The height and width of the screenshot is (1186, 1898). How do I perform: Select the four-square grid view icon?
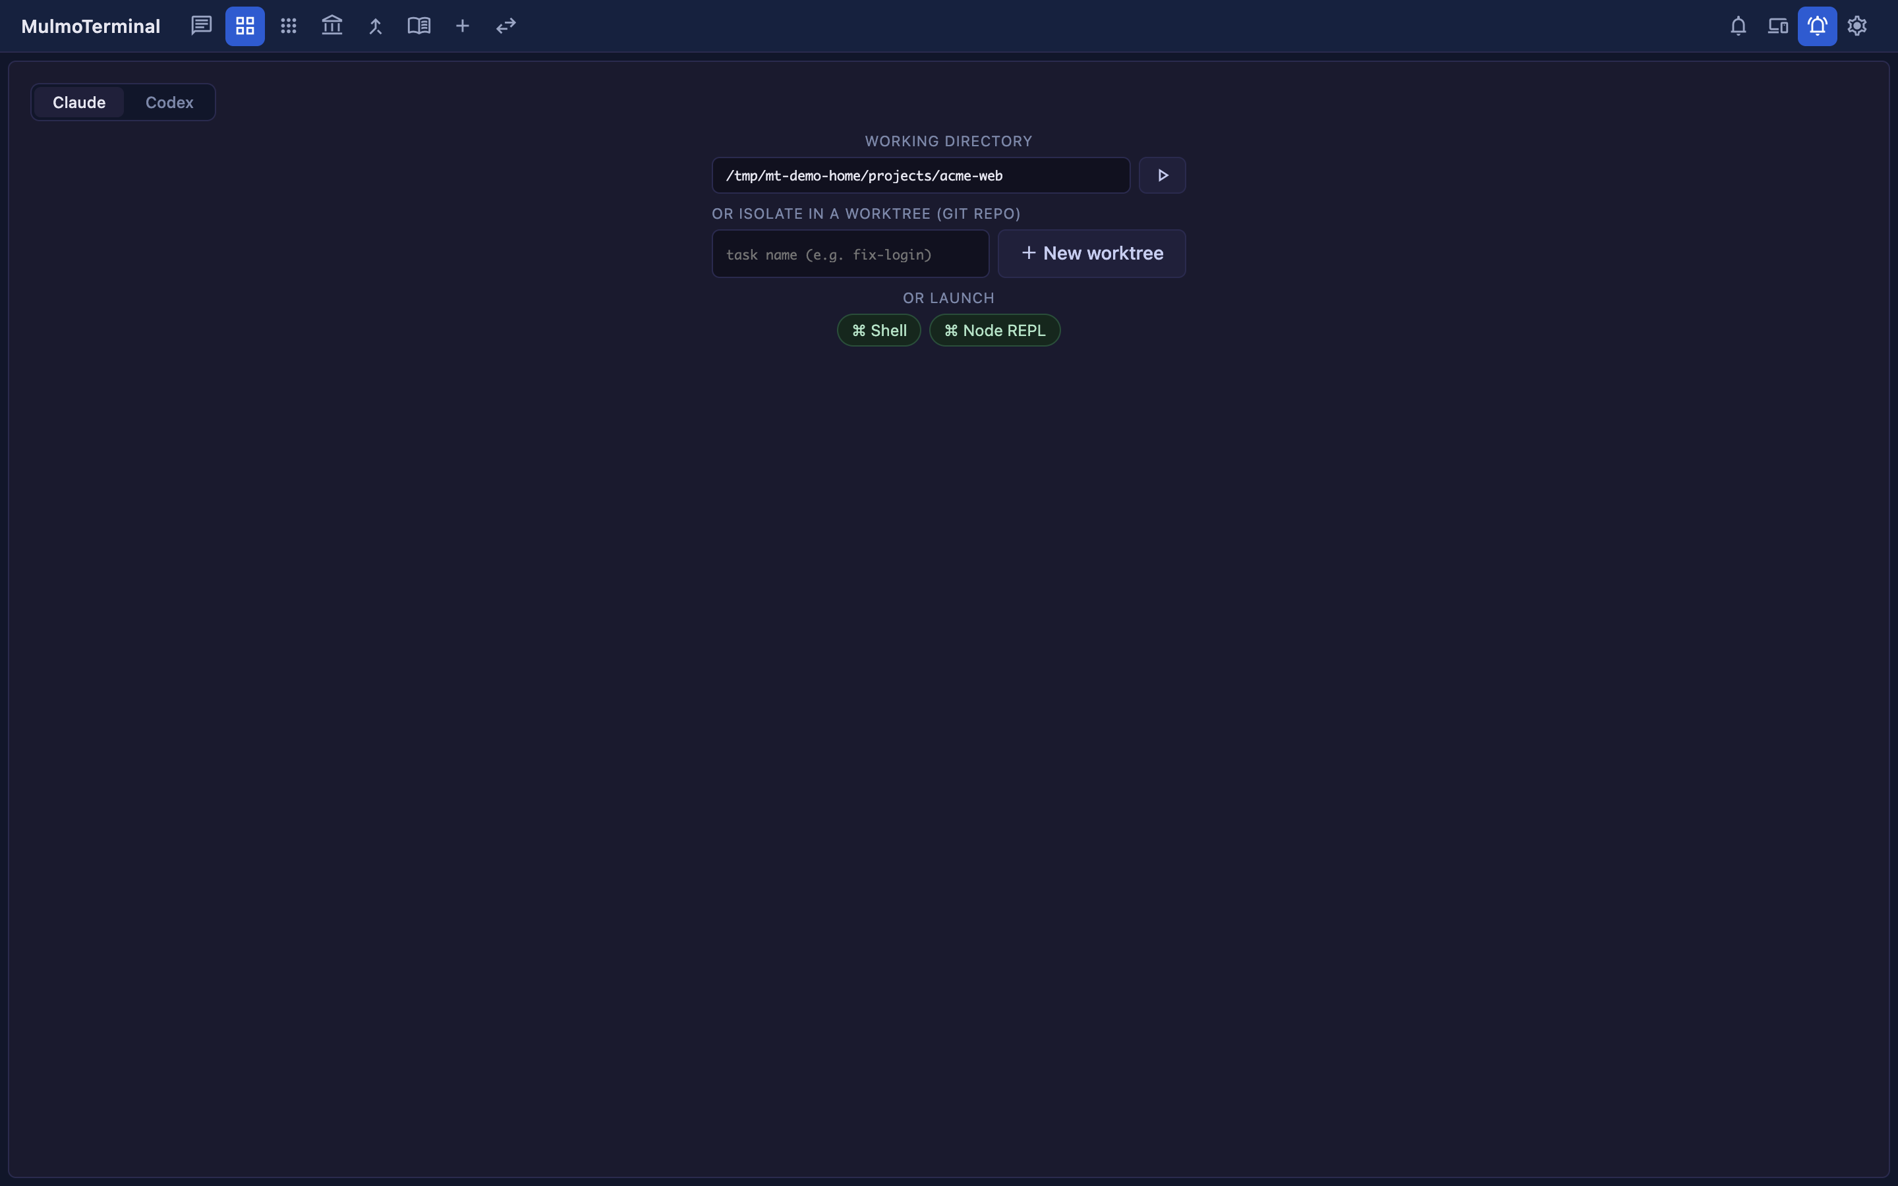(244, 26)
